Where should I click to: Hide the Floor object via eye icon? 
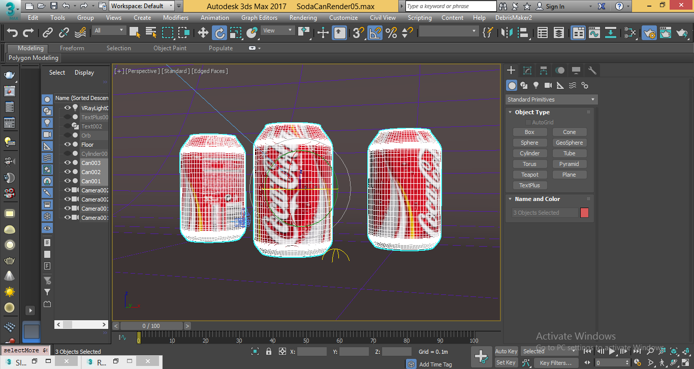[68, 145]
